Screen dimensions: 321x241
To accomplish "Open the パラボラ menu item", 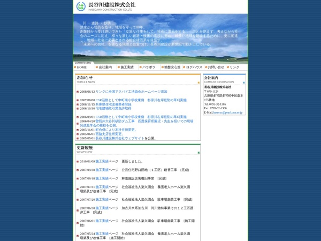I will tap(149, 67).
